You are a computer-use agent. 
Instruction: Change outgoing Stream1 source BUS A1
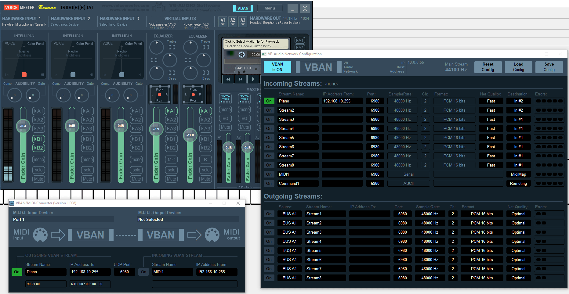pos(289,214)
